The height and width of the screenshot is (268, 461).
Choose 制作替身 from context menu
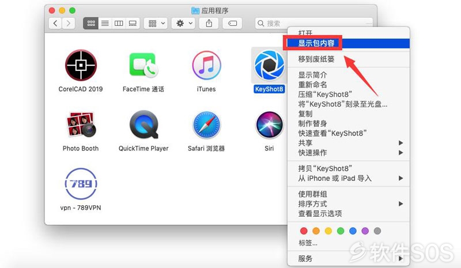(349, 123)
